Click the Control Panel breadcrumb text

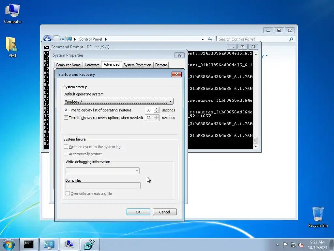tap(90, 39)
